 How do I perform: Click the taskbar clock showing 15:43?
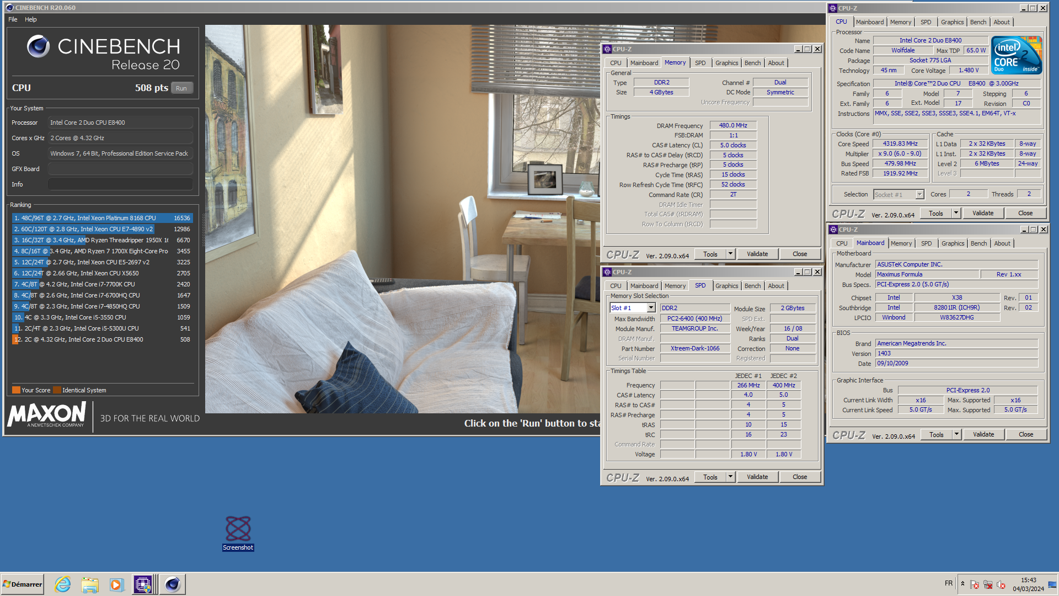[1029, 584]
